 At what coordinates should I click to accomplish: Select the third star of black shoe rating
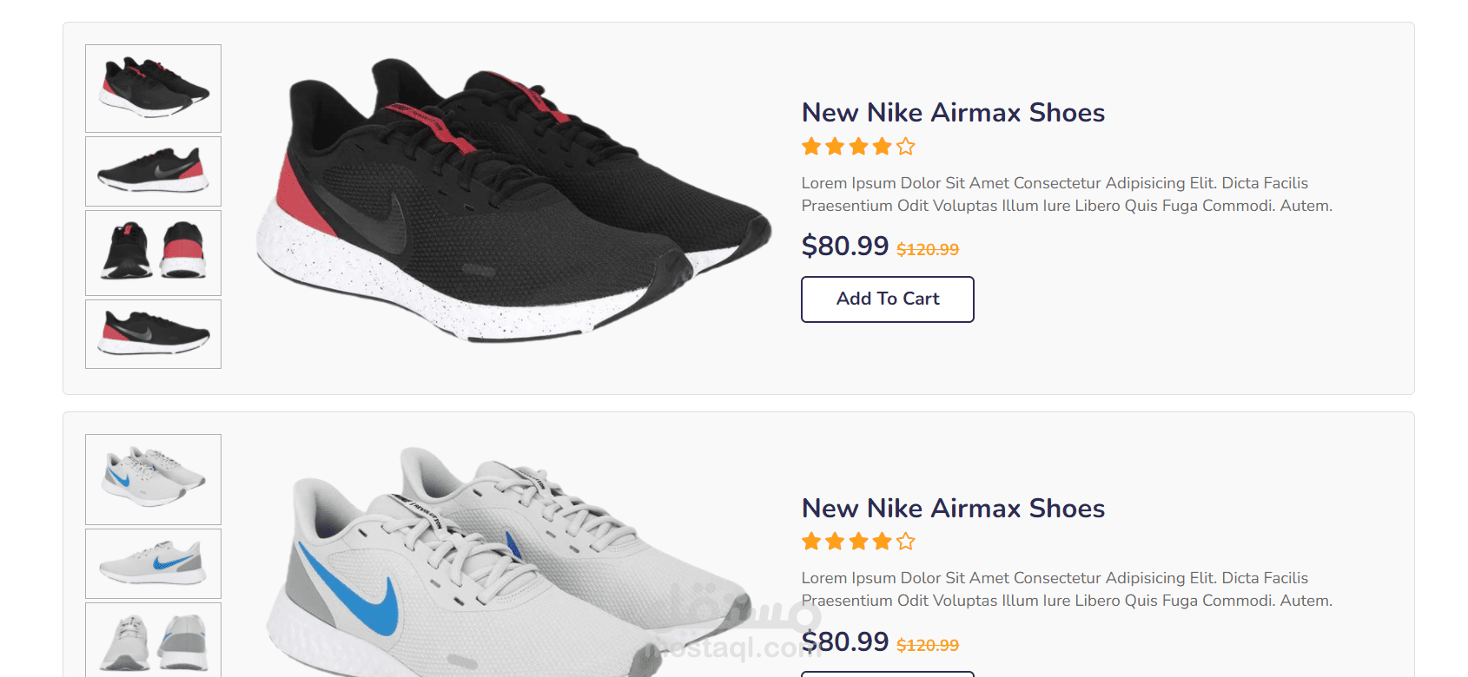click(859, 147)
